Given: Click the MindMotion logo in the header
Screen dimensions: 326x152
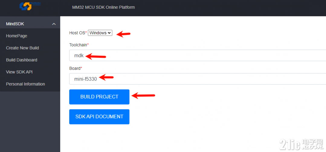Looking at the screenshot, I should (x=30, y=6).
